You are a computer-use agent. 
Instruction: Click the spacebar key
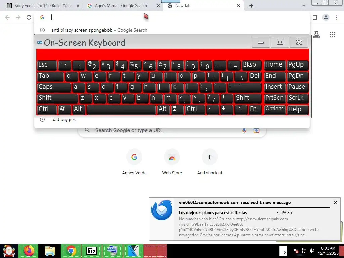coord(121,110)
